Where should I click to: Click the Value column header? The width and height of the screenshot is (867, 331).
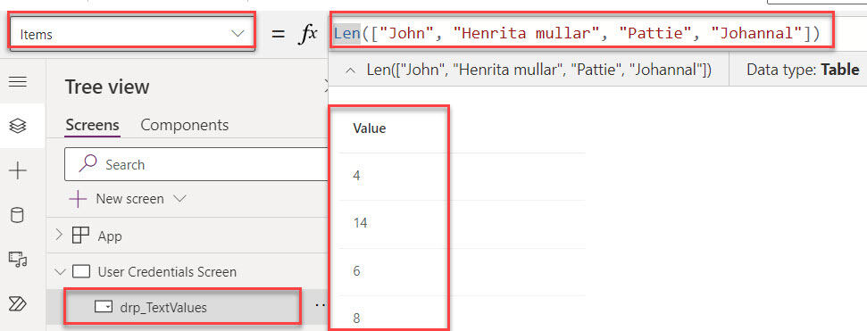370,128
